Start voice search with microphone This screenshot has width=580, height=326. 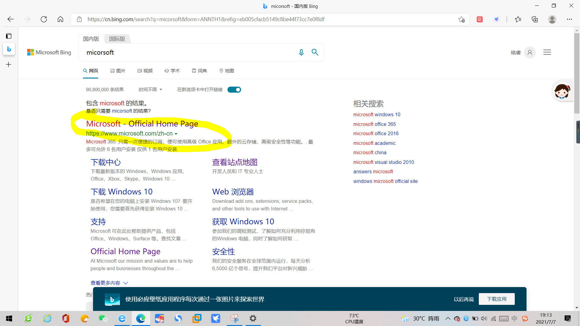301,52
